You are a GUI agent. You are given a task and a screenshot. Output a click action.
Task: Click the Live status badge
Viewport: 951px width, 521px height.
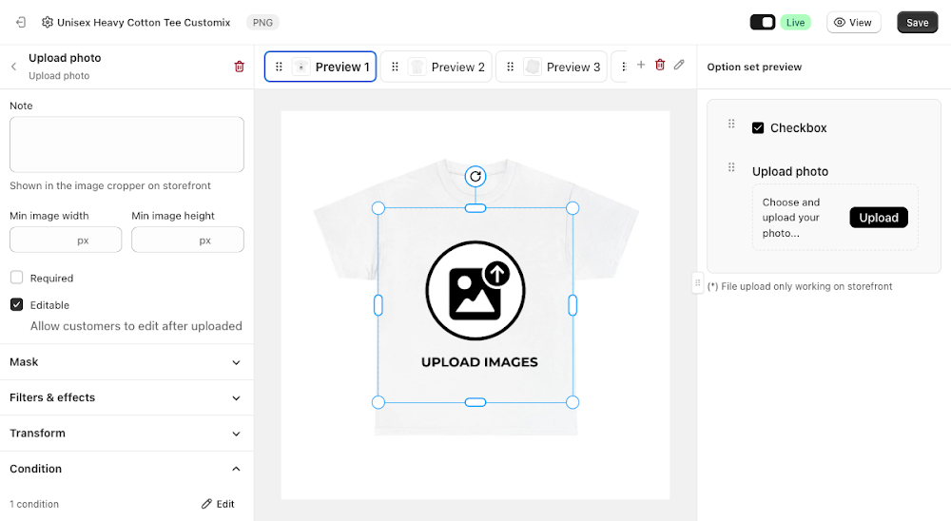[795, 23]
